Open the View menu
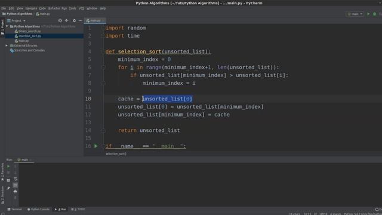The width and height of the screenshot is (382, 215). [x=20, y=8]
